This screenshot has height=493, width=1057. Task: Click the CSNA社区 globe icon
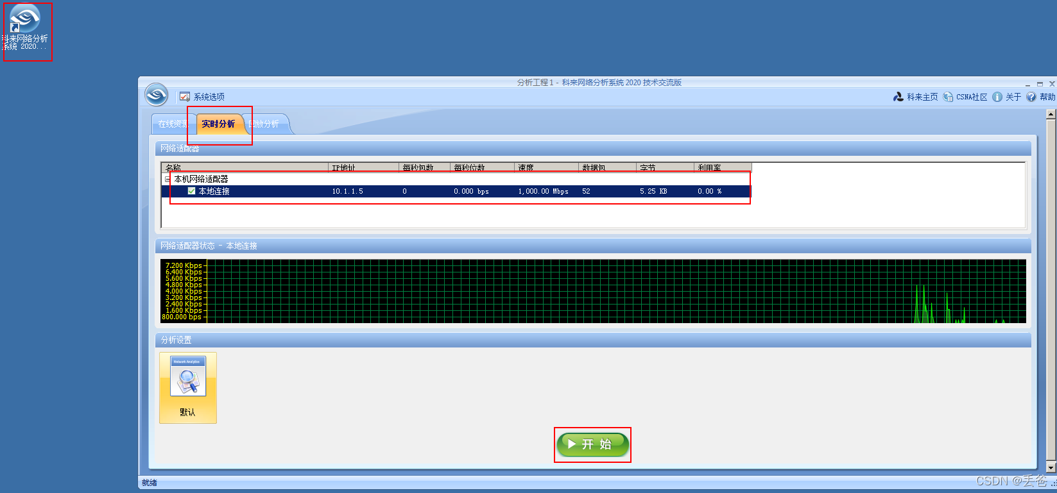[x=948, y=97]
